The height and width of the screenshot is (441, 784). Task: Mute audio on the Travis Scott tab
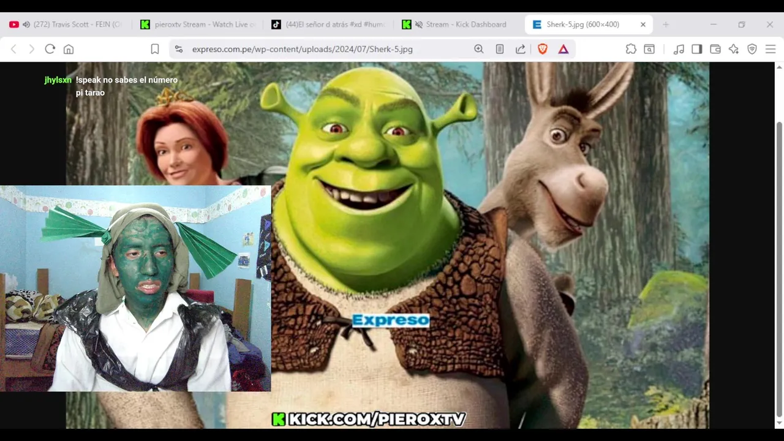(26, 24)
